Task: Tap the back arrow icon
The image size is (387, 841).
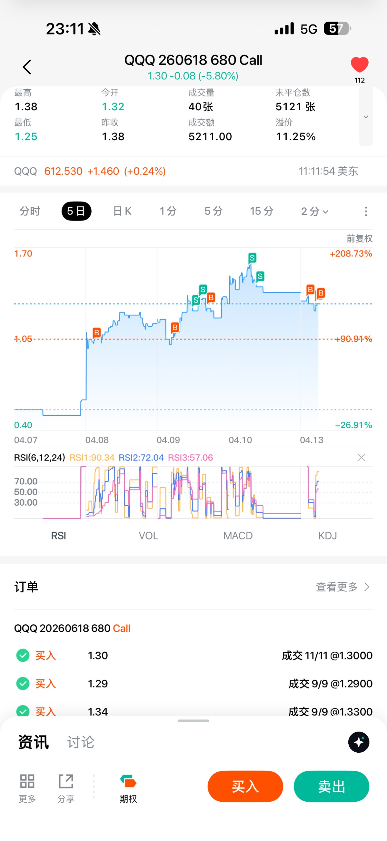Action: click(x=27, y=67)
